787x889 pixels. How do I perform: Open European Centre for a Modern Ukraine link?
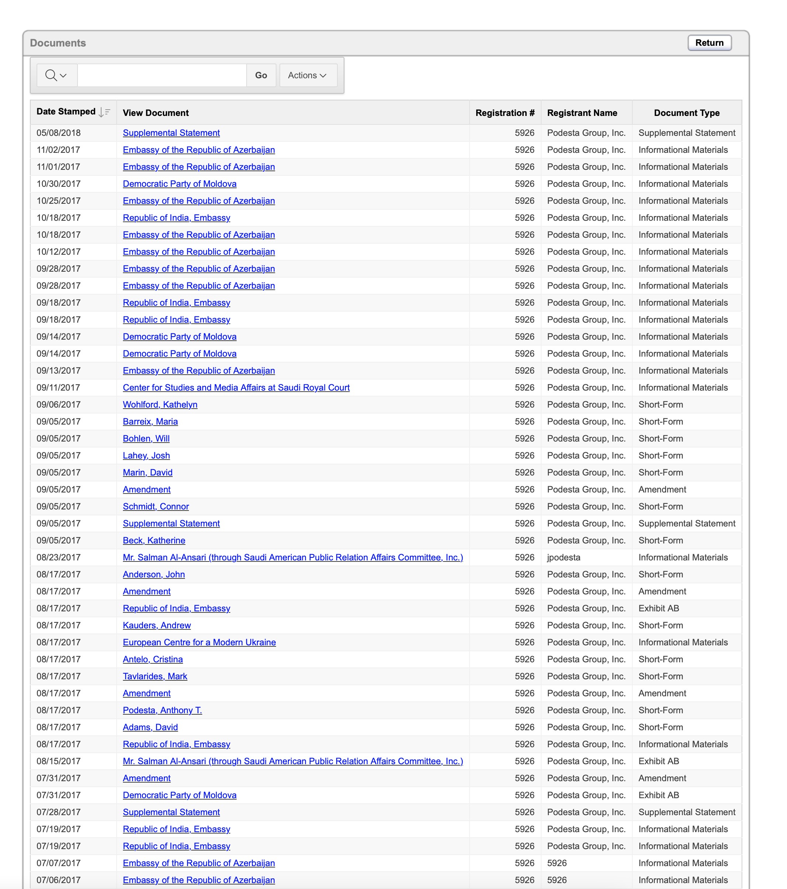tap(199, 642)
